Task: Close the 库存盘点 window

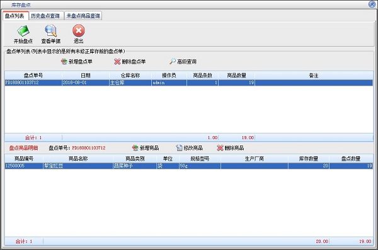Action: point(372,4)
